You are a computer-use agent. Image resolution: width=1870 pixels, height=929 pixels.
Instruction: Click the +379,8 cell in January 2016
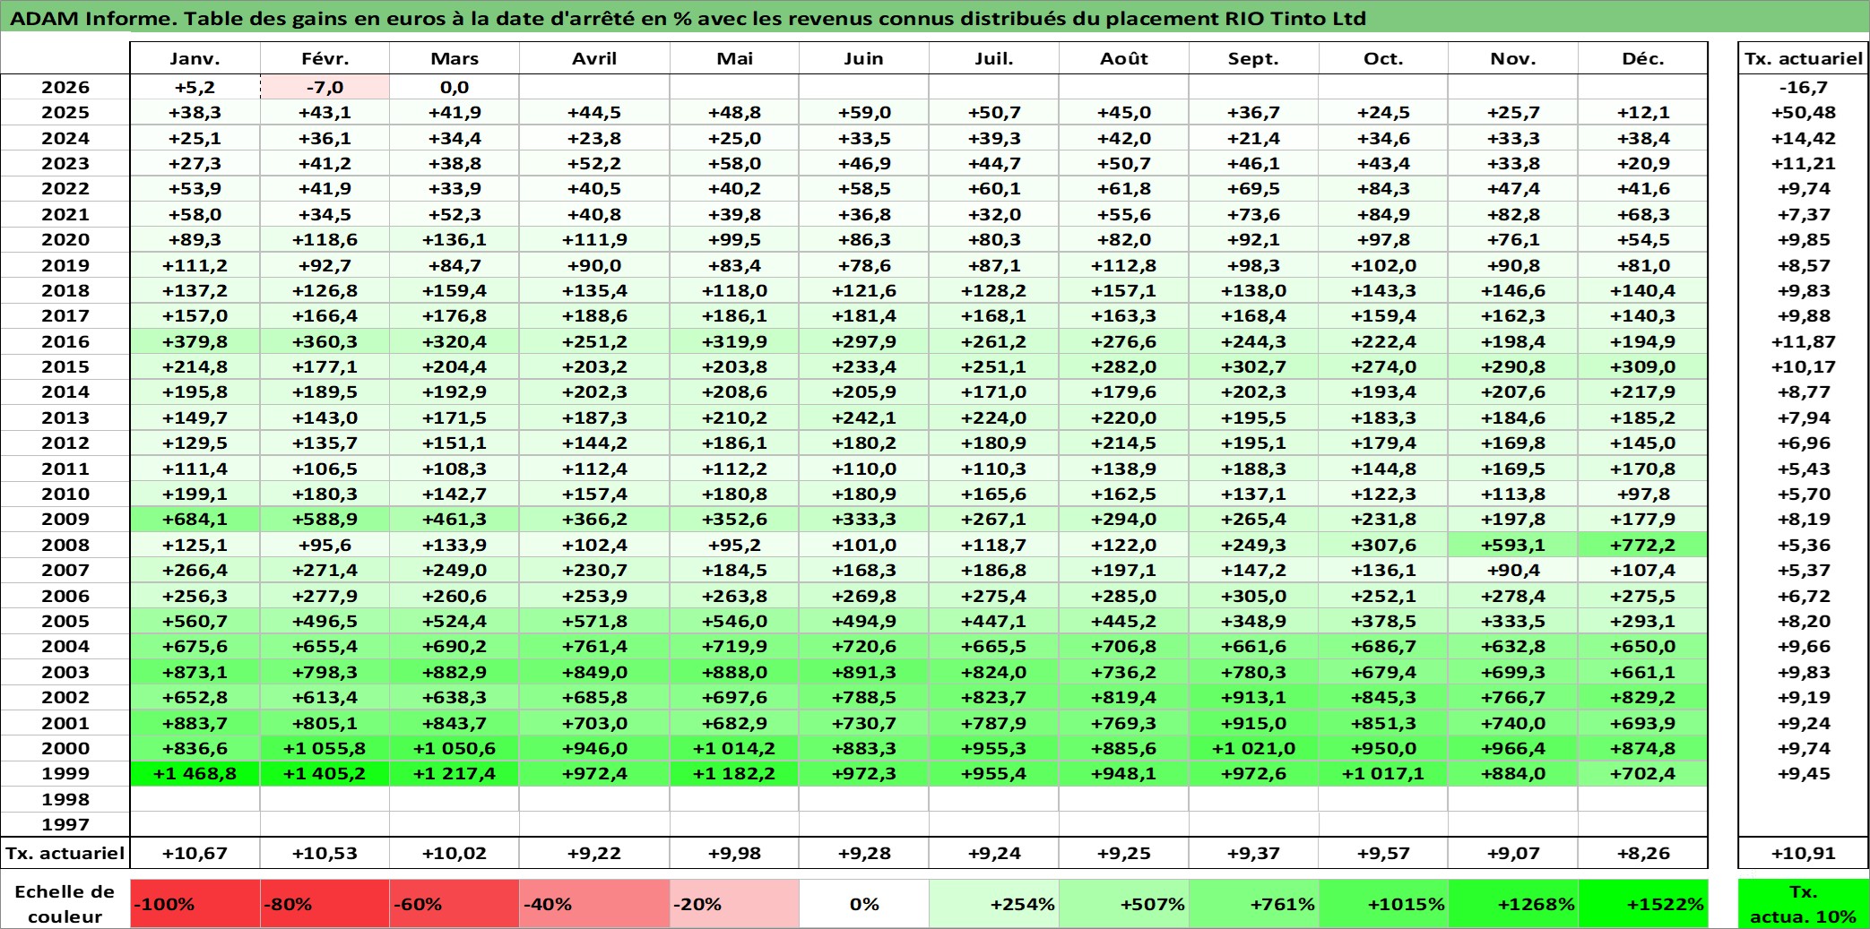(x=195, y=341)
